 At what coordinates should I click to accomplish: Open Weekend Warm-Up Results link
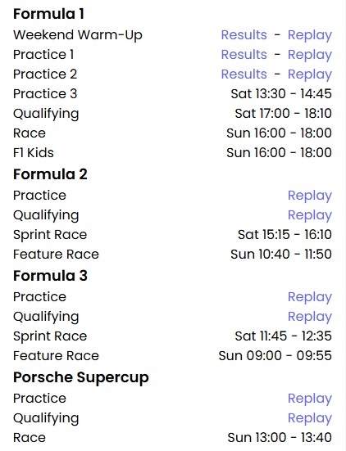[x=244, y=35]
